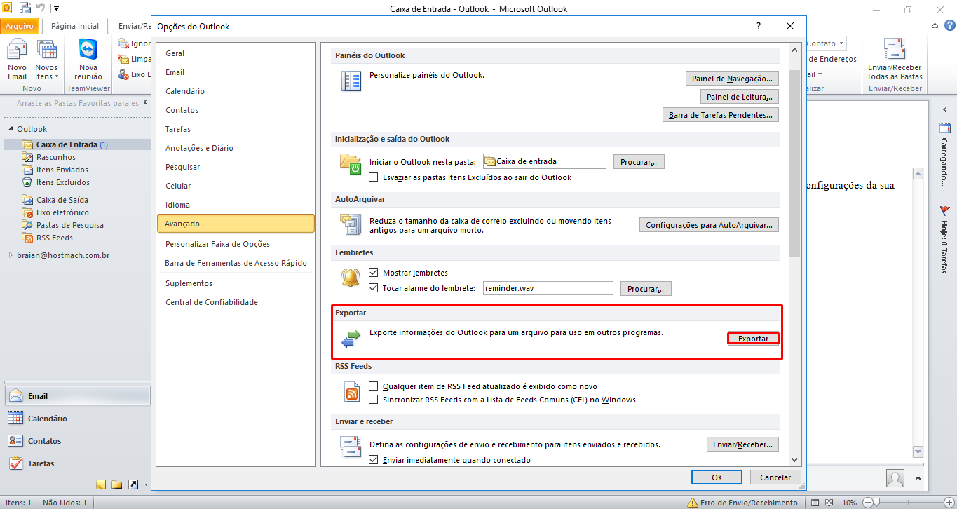Open the Lixo eletrônico folder
Screen dimensions: 957x509
click(62, 212)
